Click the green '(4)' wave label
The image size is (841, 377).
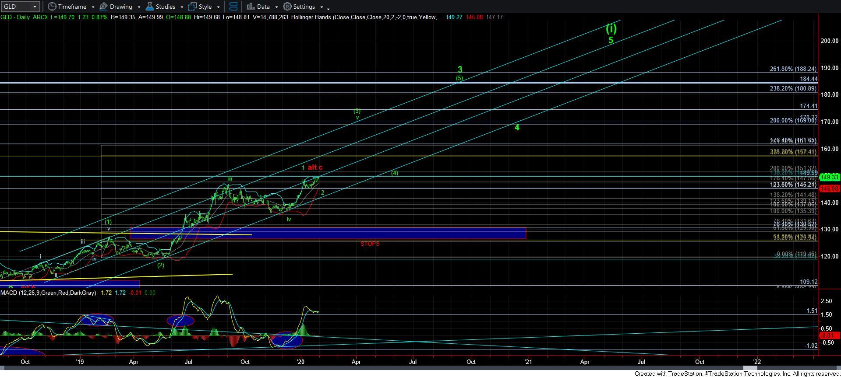pos(395,173)
